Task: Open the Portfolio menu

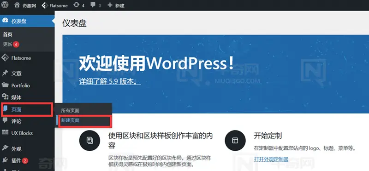Action: coord(27,85)
